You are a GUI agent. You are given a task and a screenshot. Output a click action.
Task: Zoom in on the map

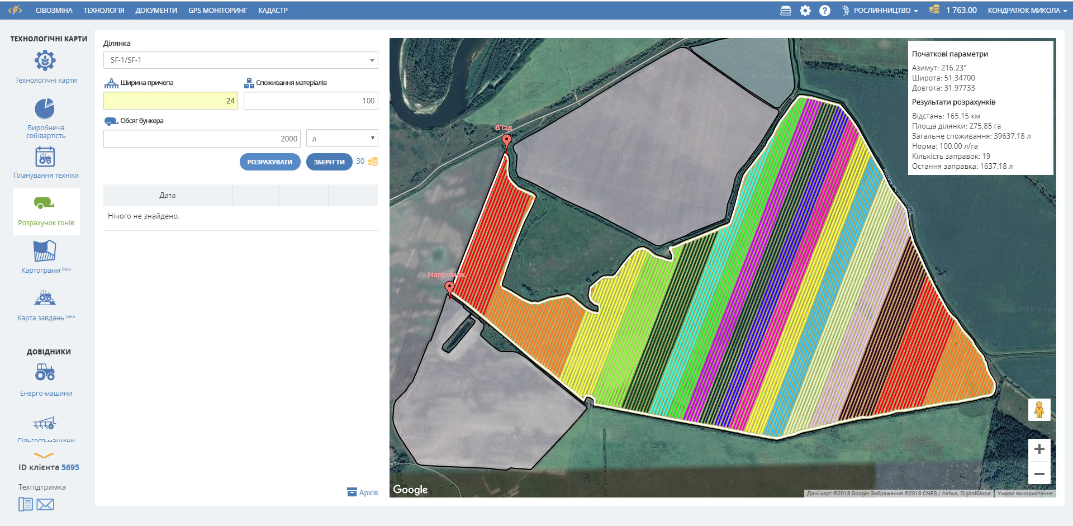tap(1039, 449)
